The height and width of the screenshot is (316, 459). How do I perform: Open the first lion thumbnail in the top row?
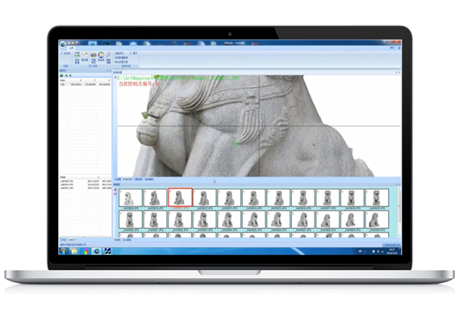[x=131, y=197]
